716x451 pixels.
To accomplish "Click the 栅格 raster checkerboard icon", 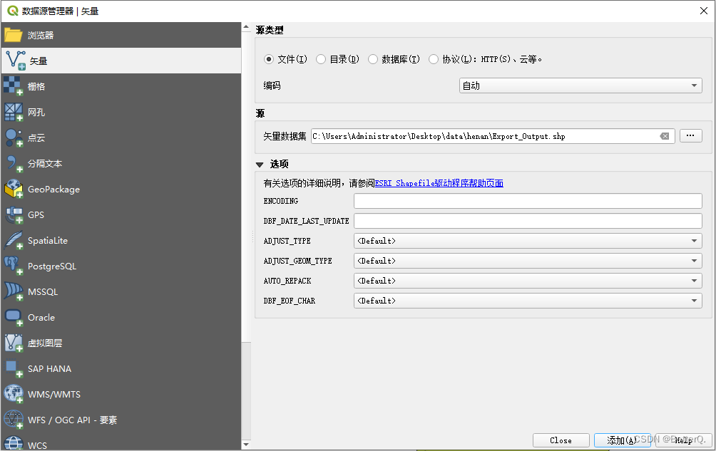I will 14,86.
